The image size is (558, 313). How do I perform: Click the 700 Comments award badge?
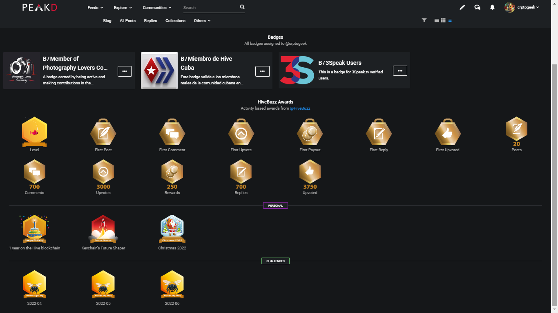click(x=34, y=174)
